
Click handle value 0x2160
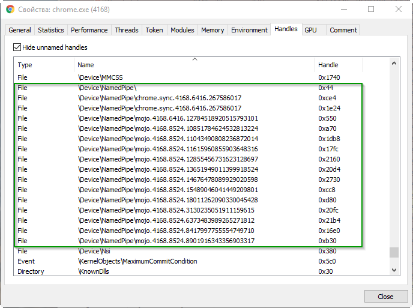click(x=329, y=159)
